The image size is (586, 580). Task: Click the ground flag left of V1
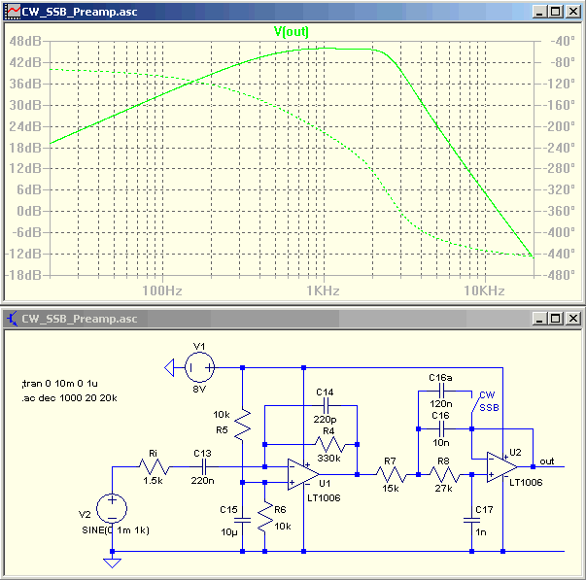point(169,368)
